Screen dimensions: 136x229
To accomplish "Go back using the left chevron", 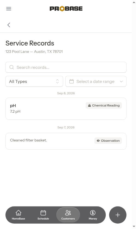I will tap(9, 25).
